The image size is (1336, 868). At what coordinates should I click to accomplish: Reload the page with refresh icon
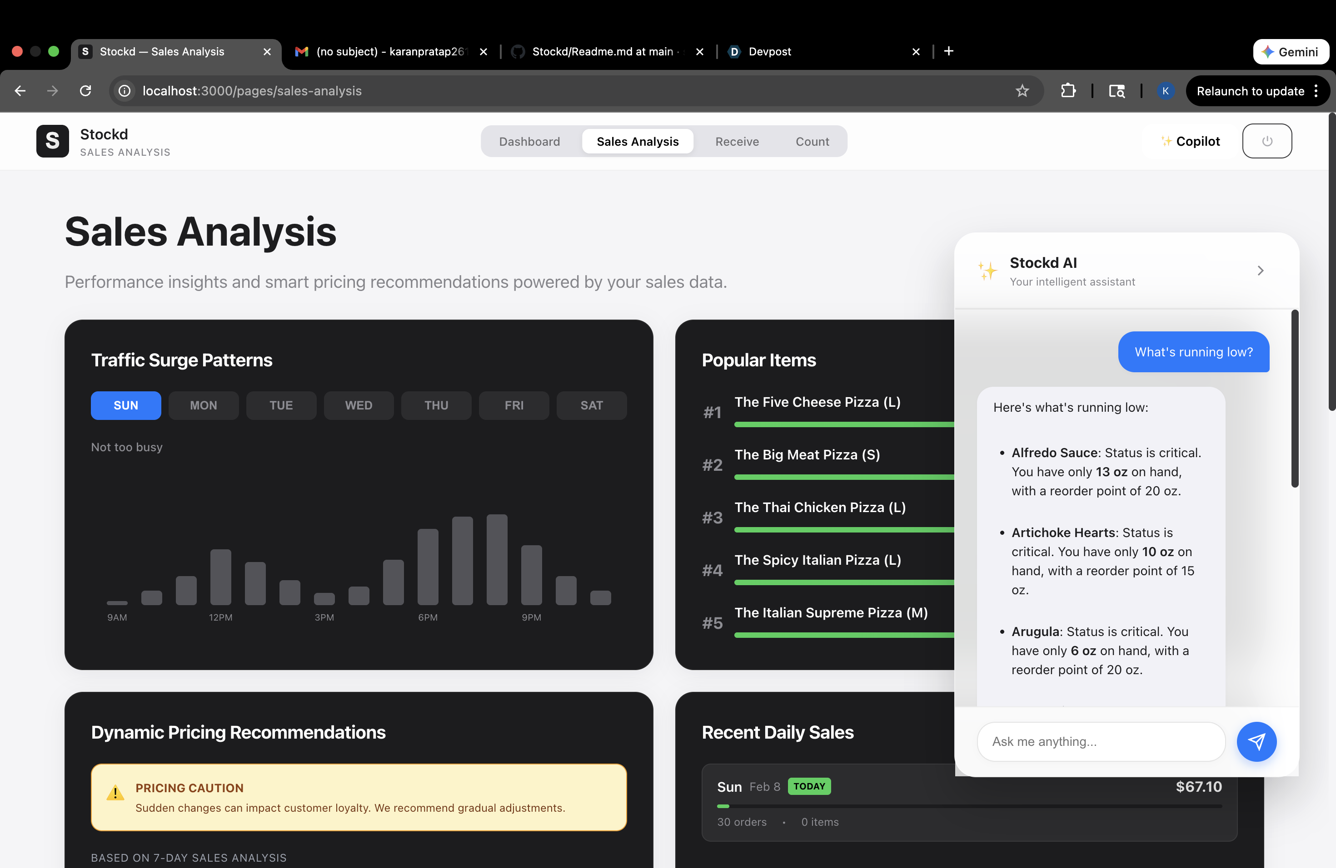(85, 91)
